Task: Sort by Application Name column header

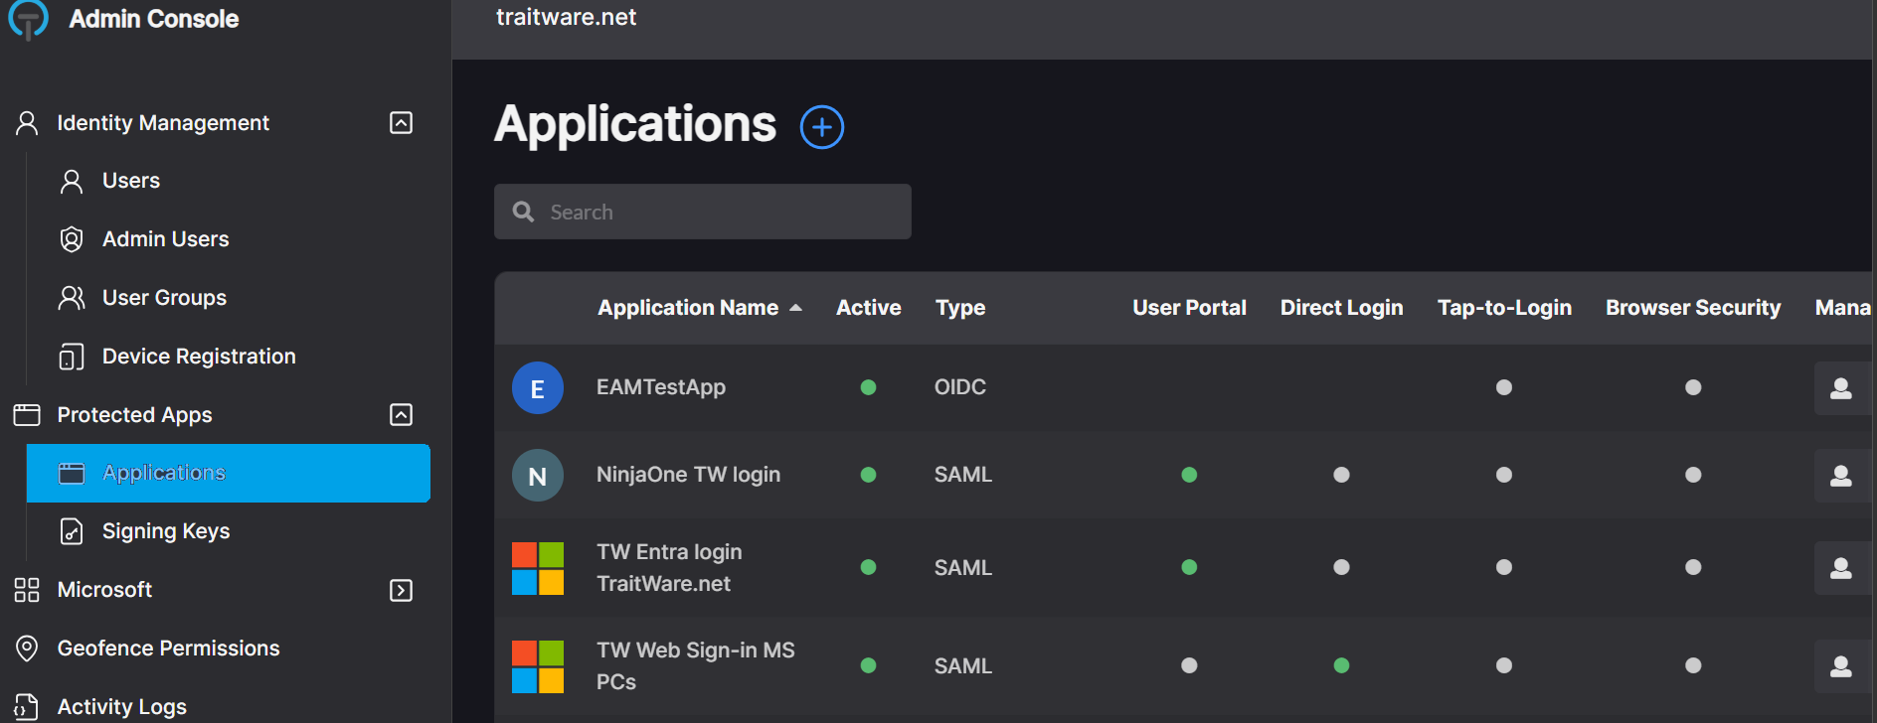Action: pos(688,308)
